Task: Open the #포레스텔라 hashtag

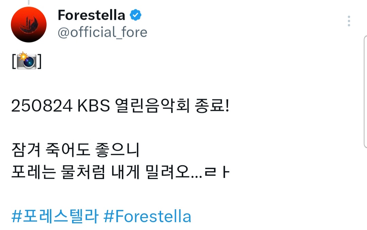Action: [x=55, y=216]
